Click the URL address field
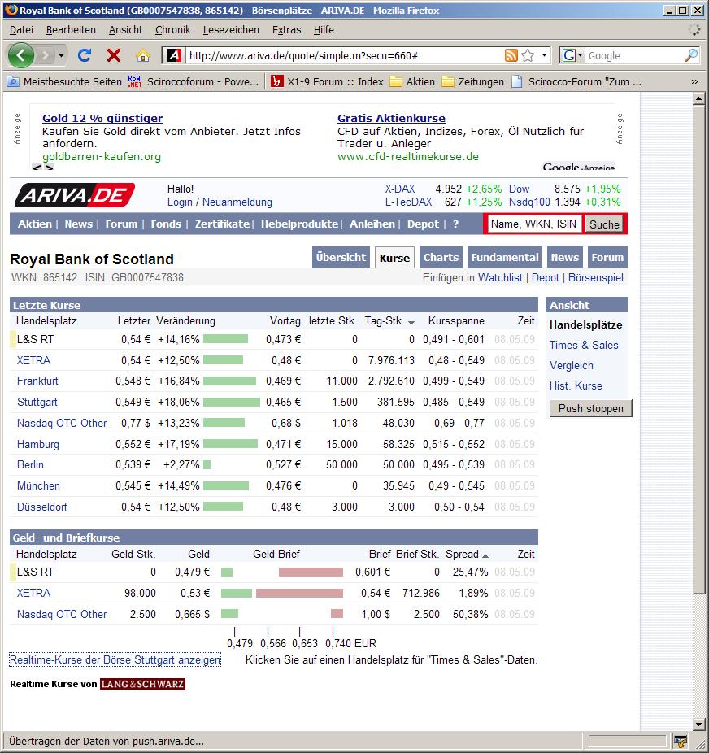Screen dimensions: 709x753 [345, 56]
